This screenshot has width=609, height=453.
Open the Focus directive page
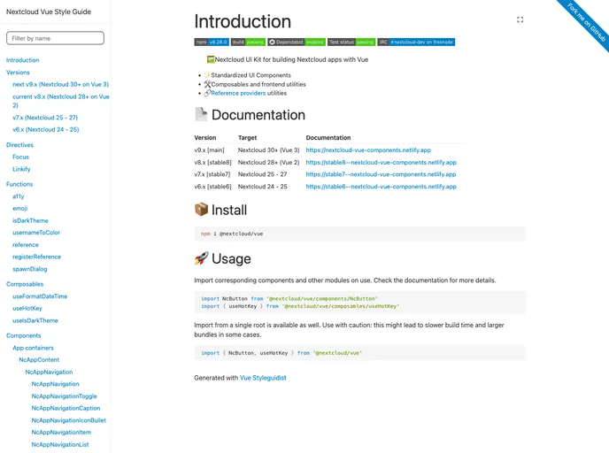click(20, 157)
